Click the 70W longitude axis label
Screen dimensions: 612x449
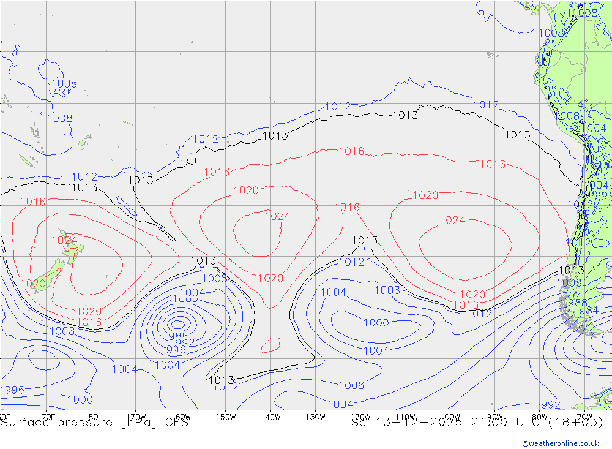coord(584,417)
